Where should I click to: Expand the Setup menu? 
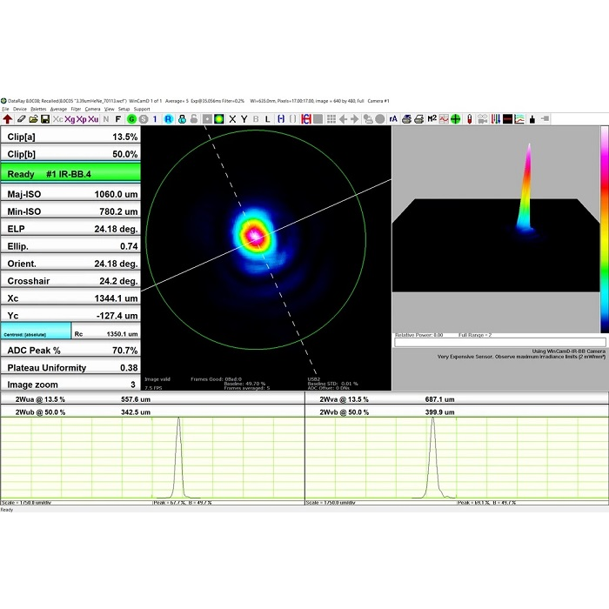pyautogui.click(x=124, y=109)
